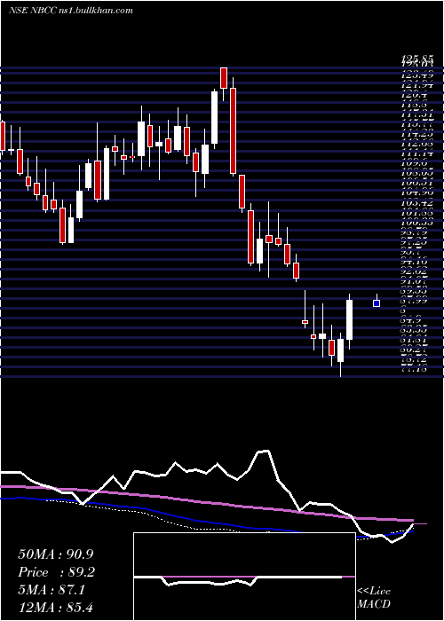Click the <<Live MACD label
The image size is (444, 621).
pos(374,598)
